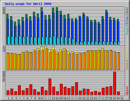The image size is (130, 101).
Task: Click day 1 on the x-axis
Action: tap(8, 98)
